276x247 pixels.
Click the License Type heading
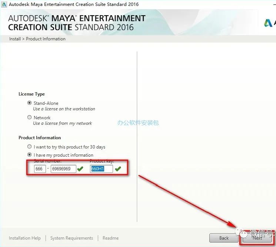(x=31, y=94)
